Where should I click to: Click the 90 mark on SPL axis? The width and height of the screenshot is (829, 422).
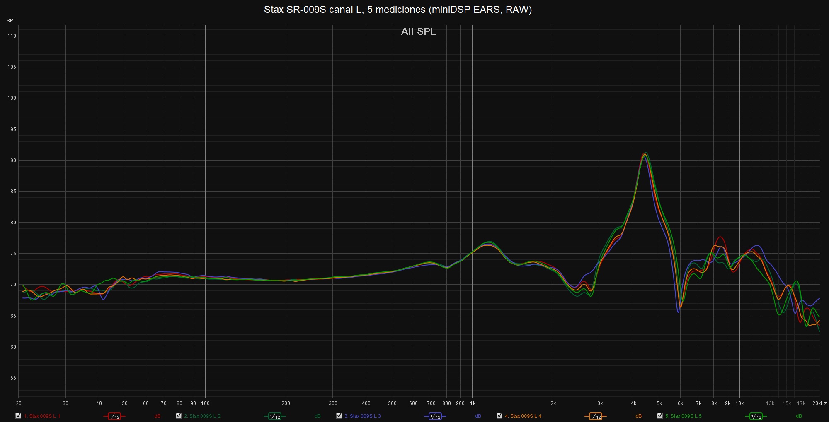tap(13, 161)
